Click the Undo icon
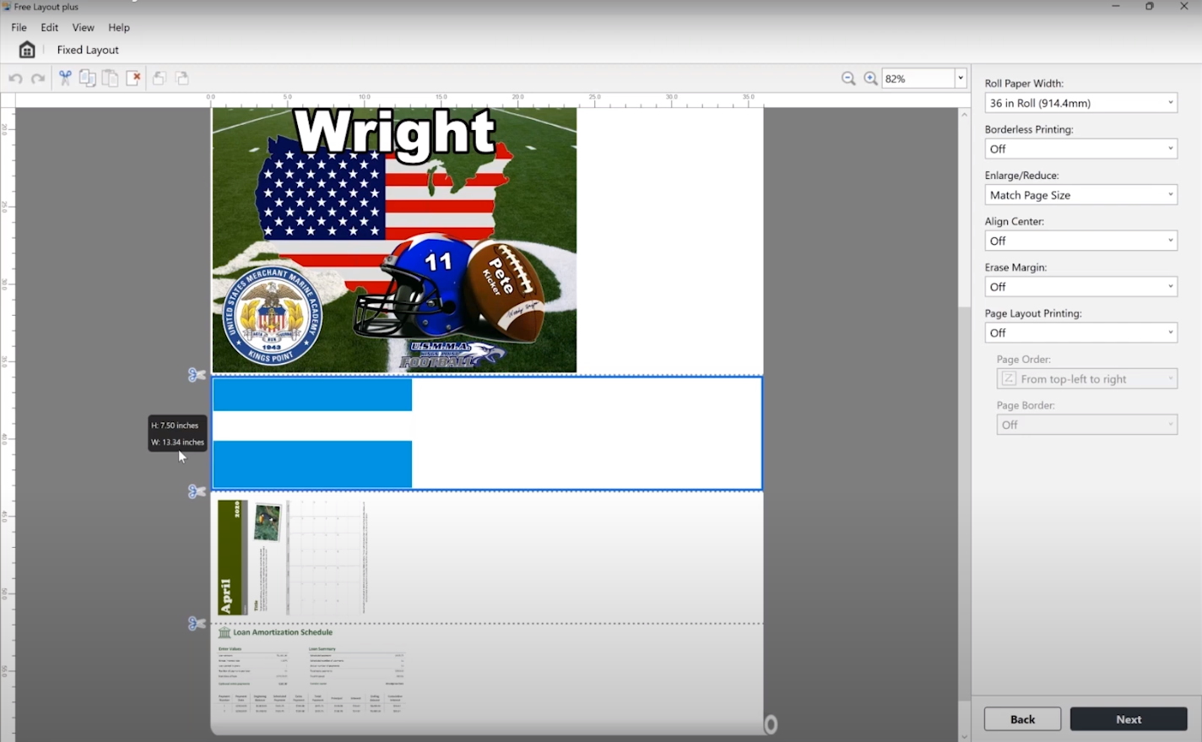The height and width of the screenshot is (742, 1202). click(x=15, y=78)
